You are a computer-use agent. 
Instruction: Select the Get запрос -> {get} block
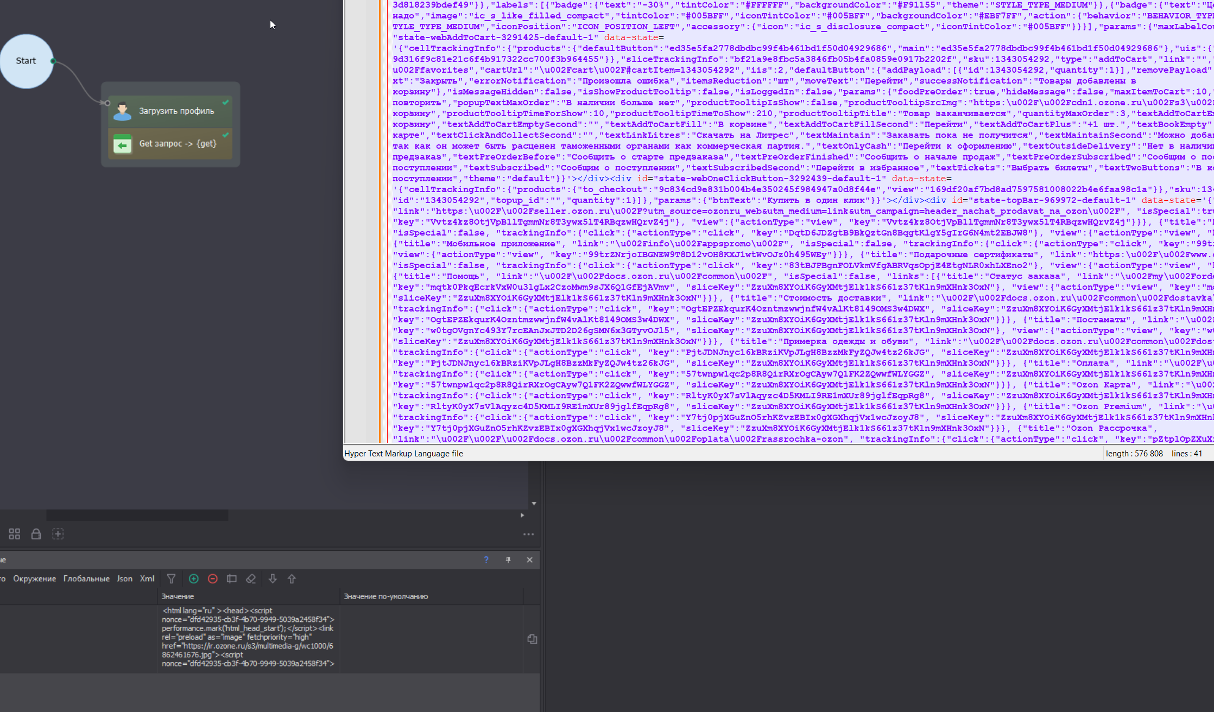click(x=170, y=144)
